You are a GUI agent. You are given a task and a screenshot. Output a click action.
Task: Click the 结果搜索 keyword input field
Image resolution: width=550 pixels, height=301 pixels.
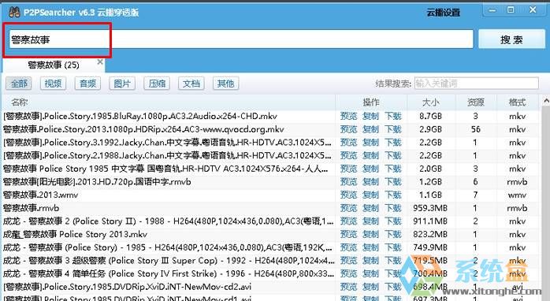[477, 84]
